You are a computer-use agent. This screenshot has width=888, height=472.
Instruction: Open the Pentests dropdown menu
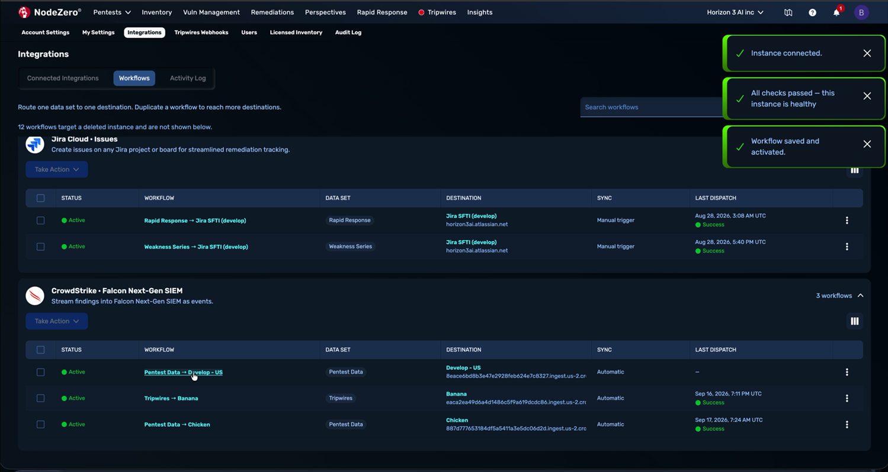point(111,12)
